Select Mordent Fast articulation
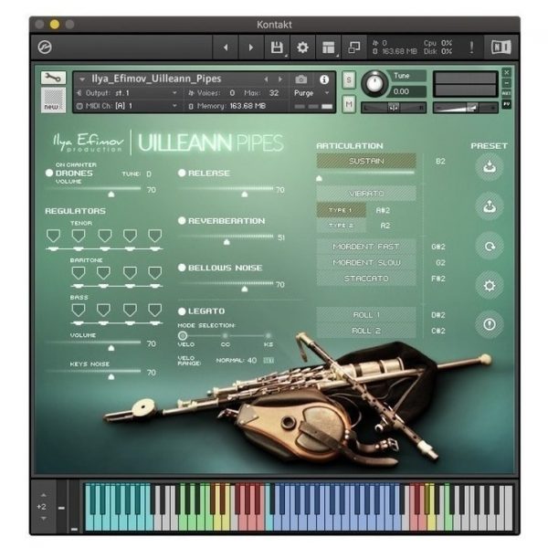548x548 pixels. (366, 247)
